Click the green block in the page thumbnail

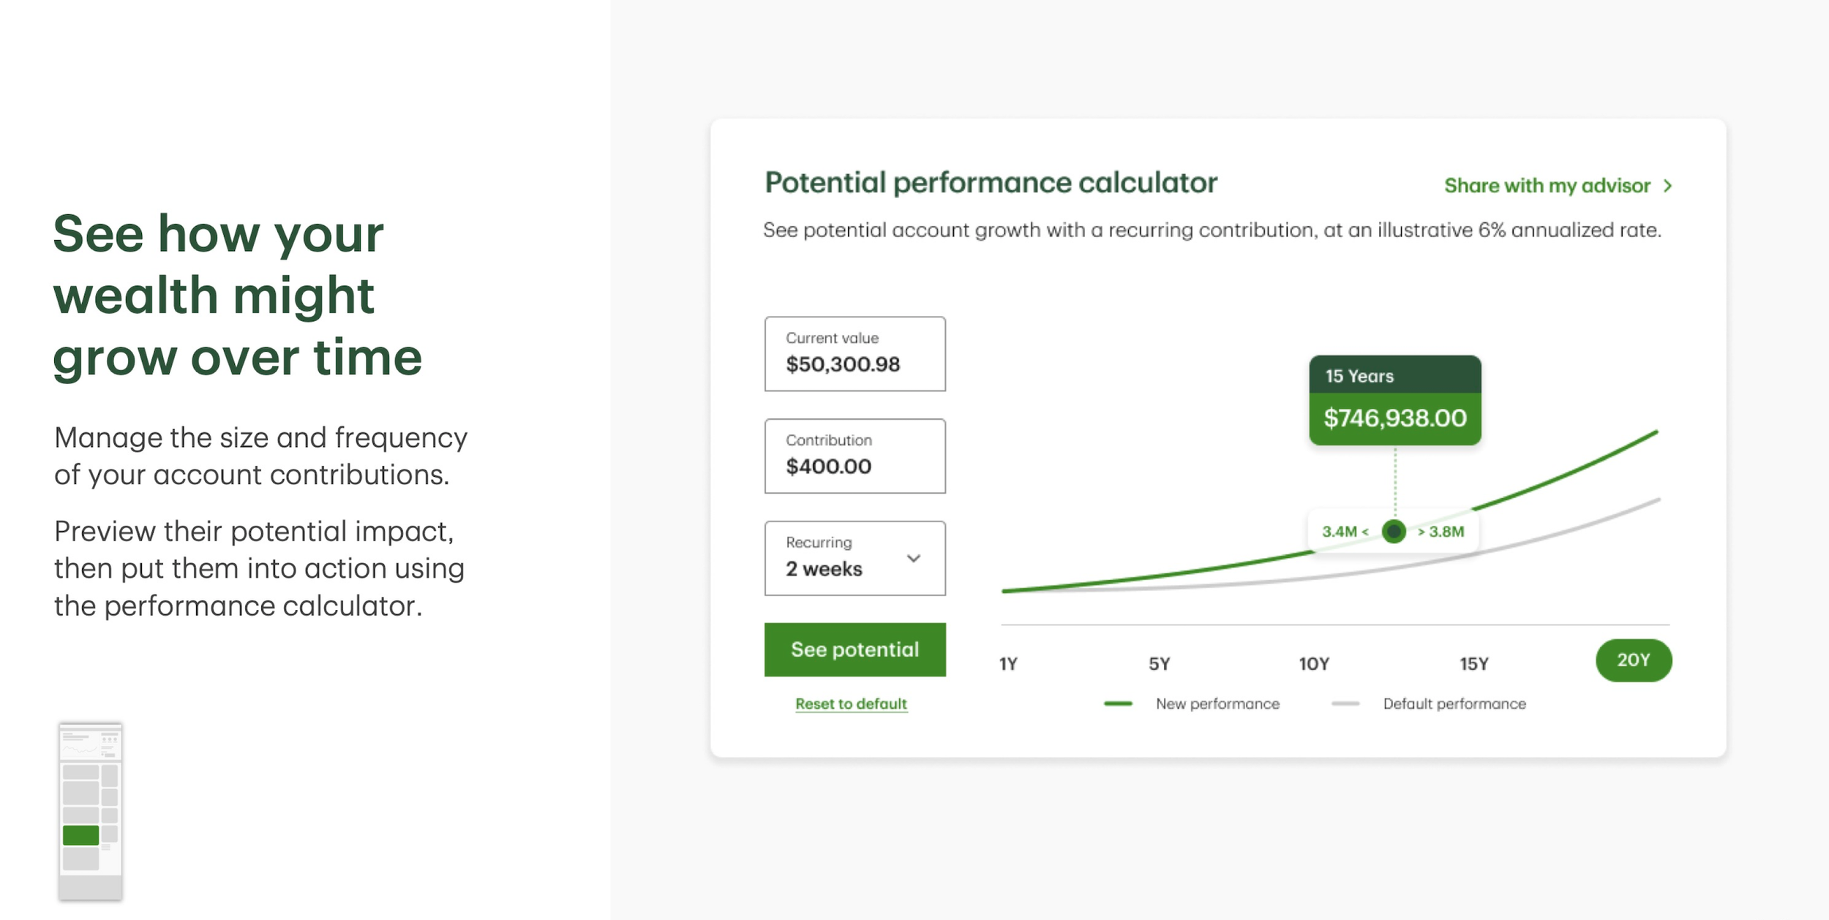pos(80,835)
